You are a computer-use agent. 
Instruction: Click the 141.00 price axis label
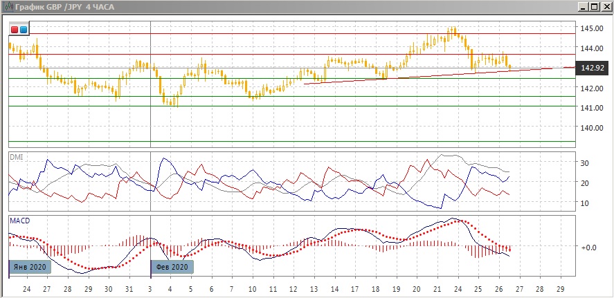click(593, 109)
